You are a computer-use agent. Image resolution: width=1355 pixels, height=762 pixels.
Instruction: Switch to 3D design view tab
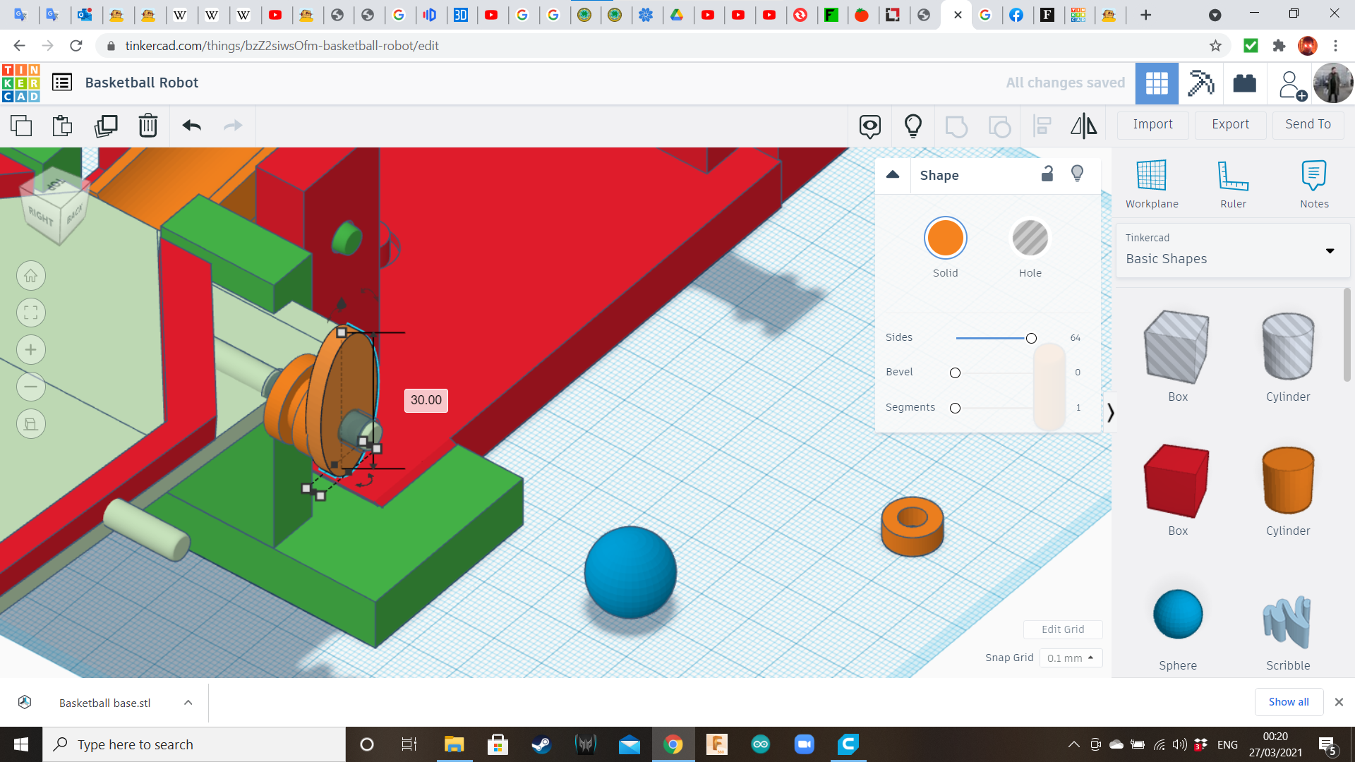point(1156,83)
